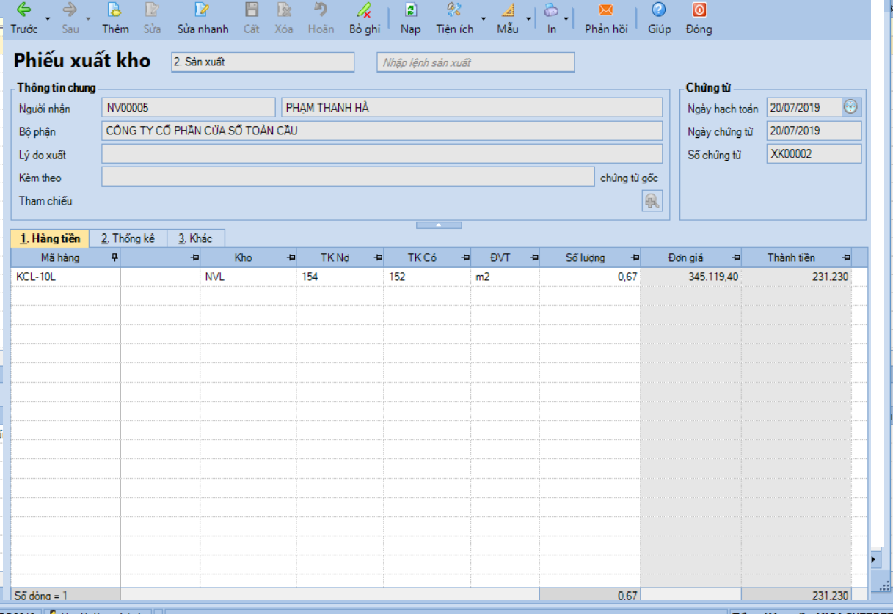This screenshot has height=614, width=893.
Task: Open the In print dropdown arrow
Action: click(x=566, y=18)
